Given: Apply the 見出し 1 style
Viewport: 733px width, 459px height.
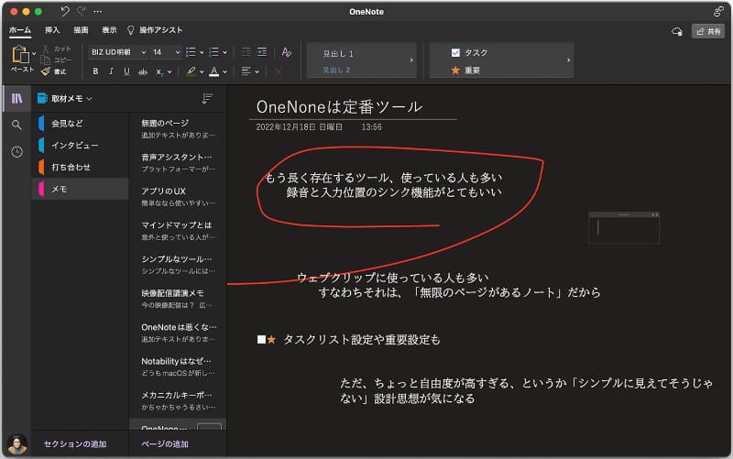Looking at the screenshot, I should (x=338, y=54).
